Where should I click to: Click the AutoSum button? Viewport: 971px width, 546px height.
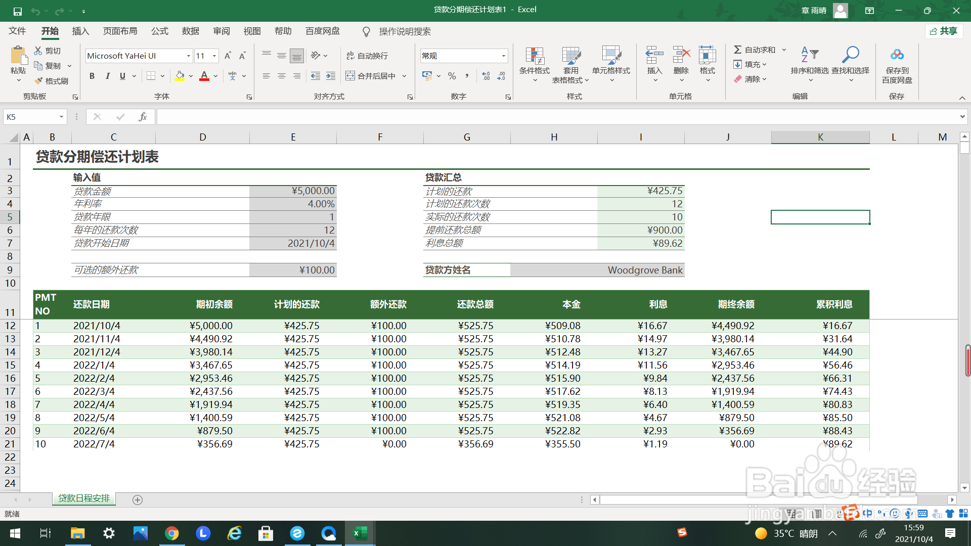point(754,50)
